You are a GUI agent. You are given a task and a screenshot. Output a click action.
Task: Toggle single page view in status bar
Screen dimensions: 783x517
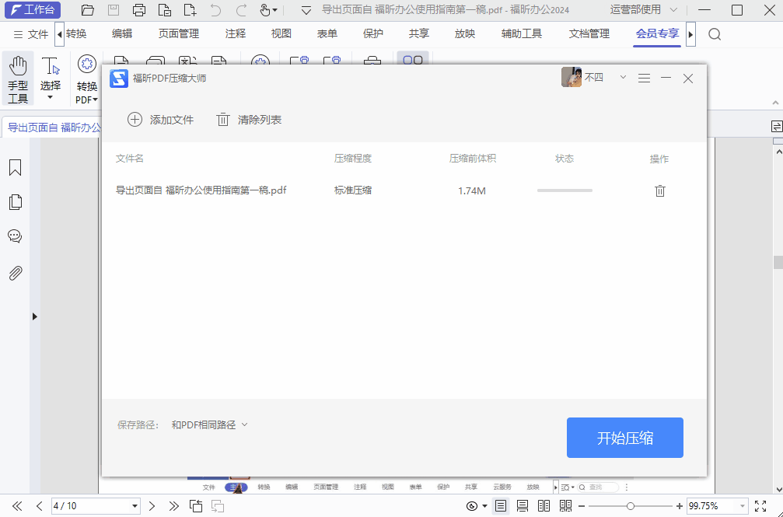[500, 505]
